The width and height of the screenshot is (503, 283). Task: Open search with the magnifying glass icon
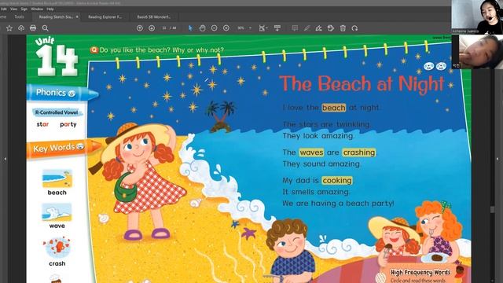click(46, 28)
